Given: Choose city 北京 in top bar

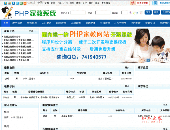Looking at the screenshot, I should (53, 3).
